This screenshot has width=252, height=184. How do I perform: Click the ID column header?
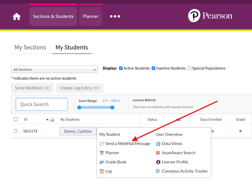coord(25,120)
